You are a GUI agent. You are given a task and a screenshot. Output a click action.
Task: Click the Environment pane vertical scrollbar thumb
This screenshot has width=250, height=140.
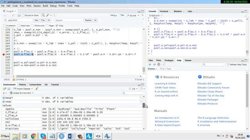click(x=144, y=105)
